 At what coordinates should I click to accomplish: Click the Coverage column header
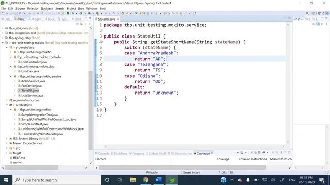223,159
